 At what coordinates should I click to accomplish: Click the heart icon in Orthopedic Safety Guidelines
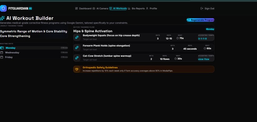coord(77,69)
